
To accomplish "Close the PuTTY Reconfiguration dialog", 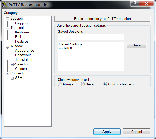I will (x=146, y=3).
